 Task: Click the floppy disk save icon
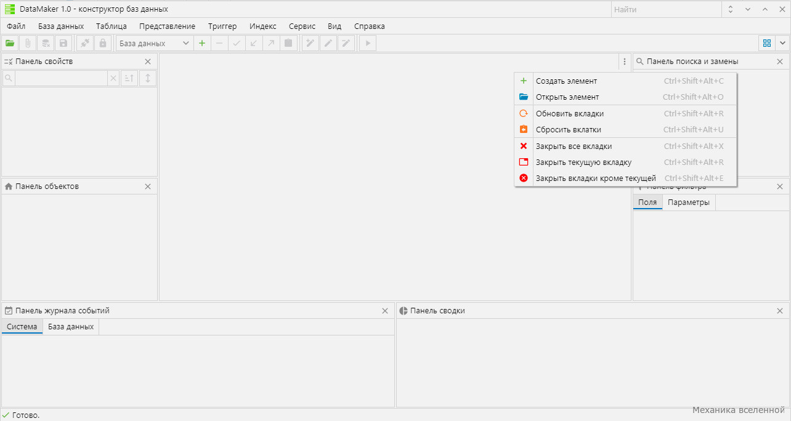63,43
